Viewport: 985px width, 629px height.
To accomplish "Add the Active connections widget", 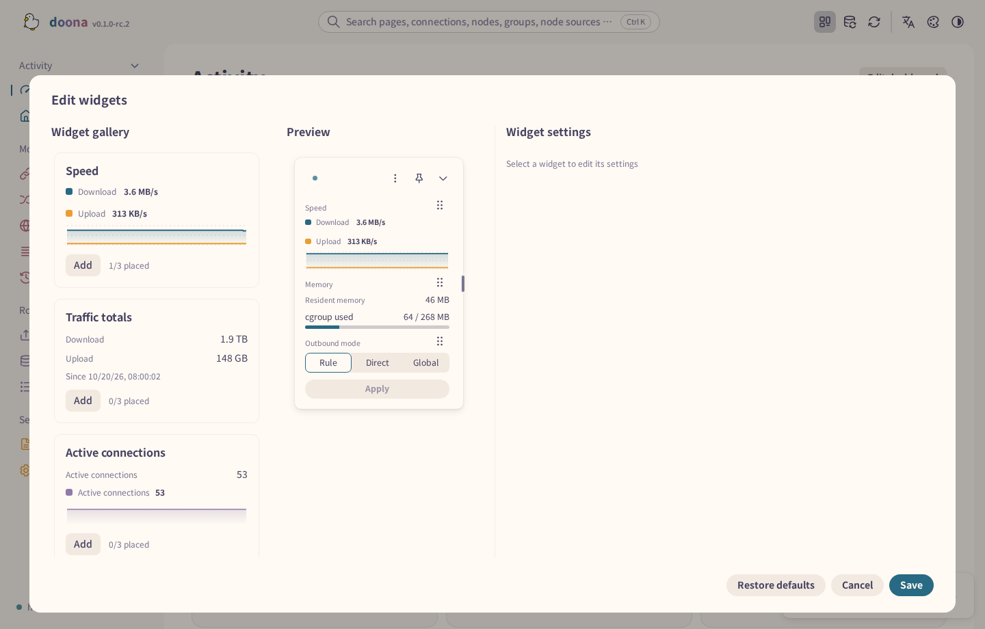I will (83, 544).
